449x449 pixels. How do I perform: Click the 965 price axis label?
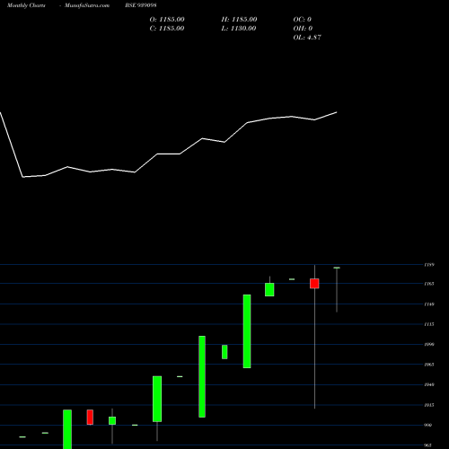428,445
